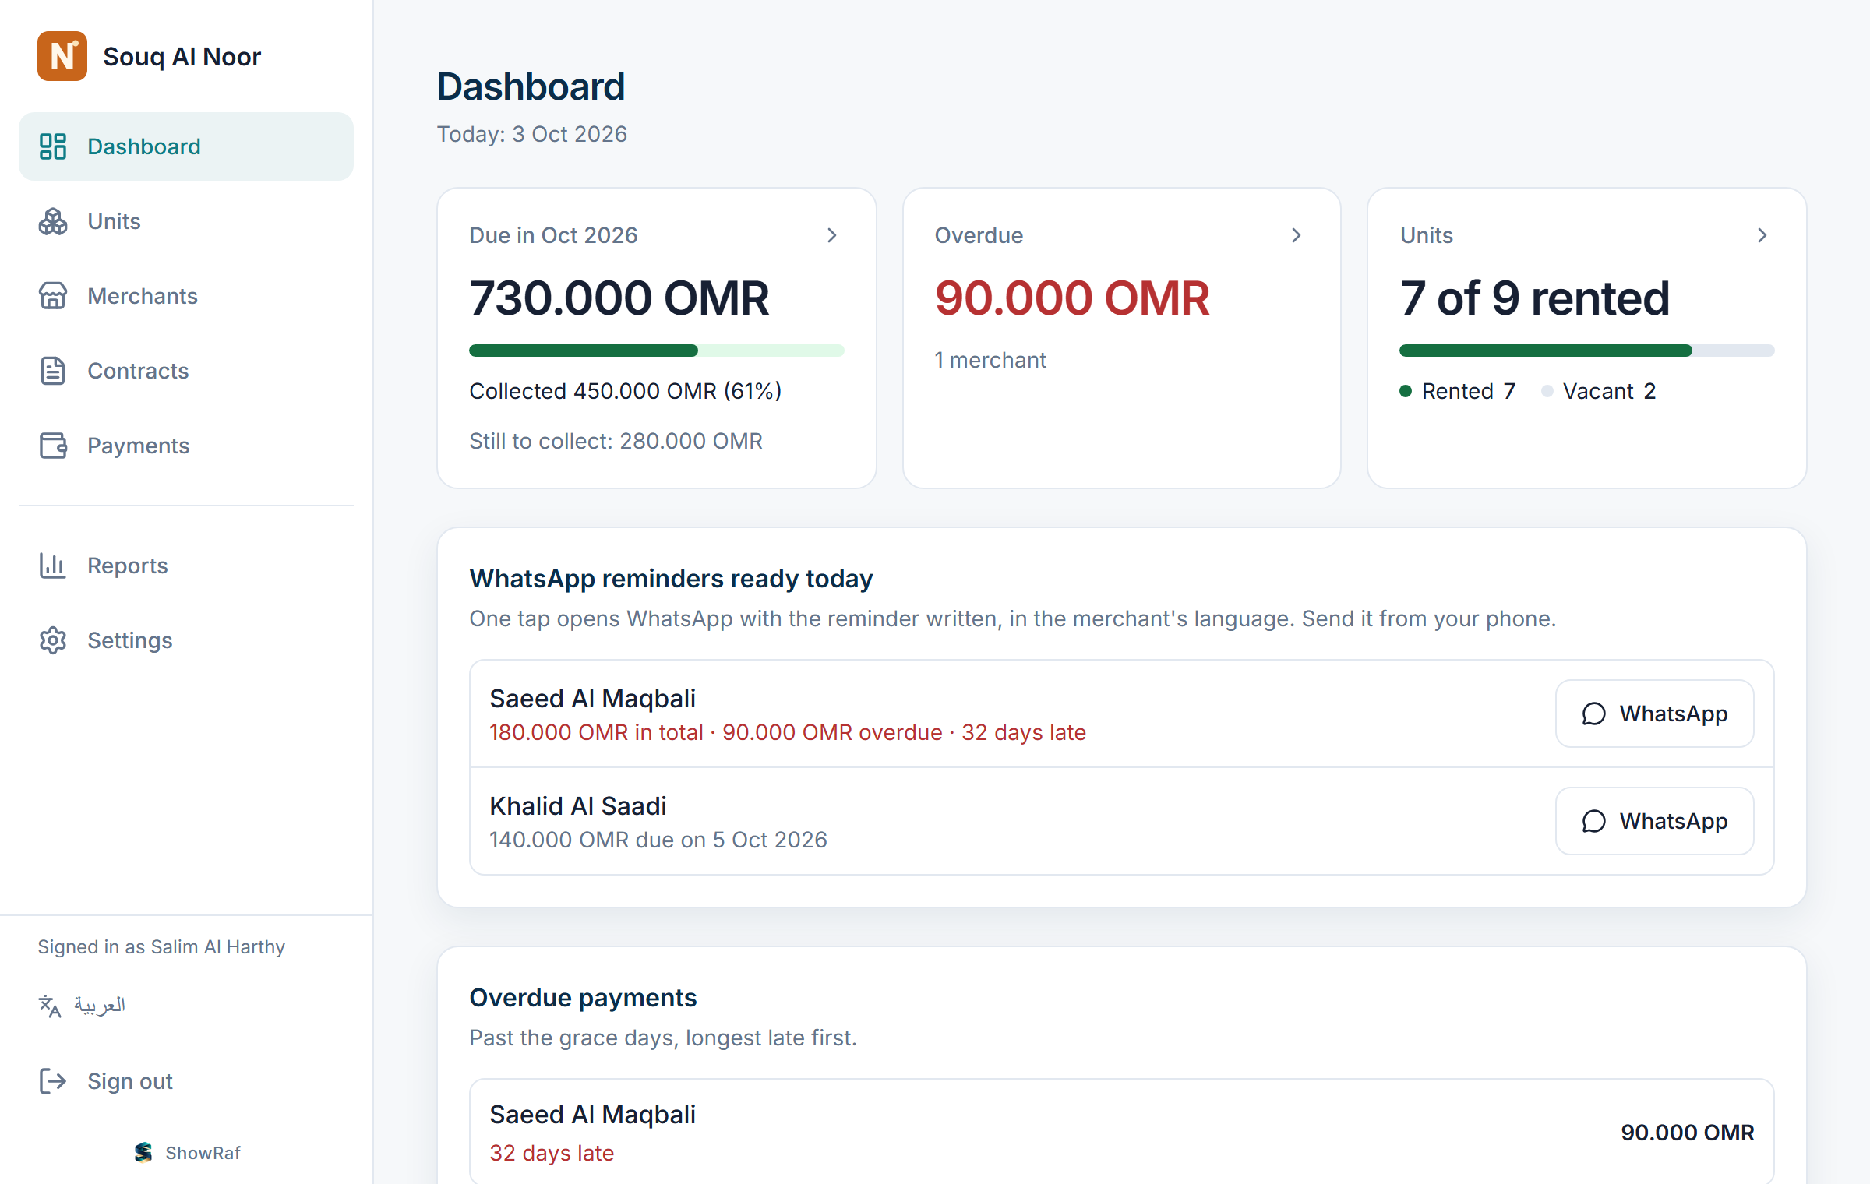
Task: Click the Dashboard grid icon in sidebar
Action: tap(53, 146)
